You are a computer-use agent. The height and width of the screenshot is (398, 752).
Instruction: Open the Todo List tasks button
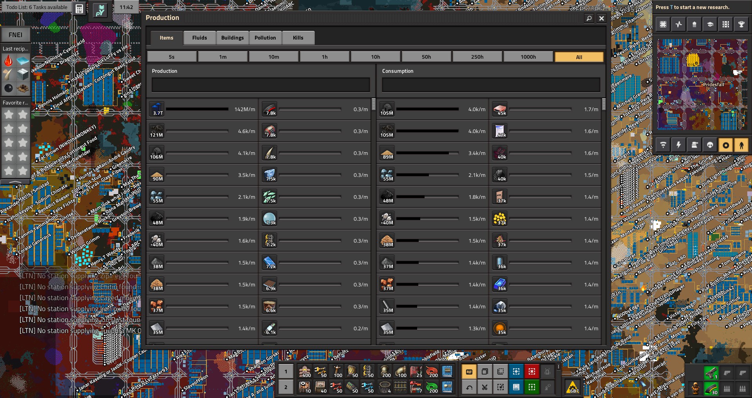(36, 7)
